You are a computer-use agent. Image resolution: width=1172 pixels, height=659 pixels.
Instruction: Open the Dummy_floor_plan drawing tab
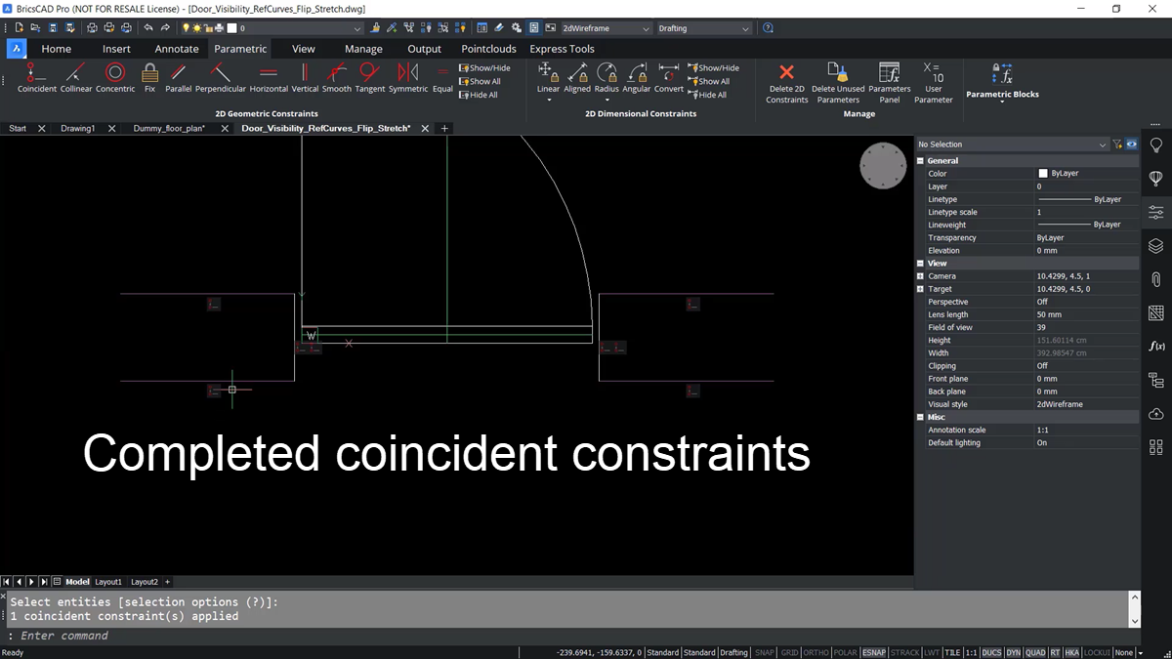[x=169, y=128]
